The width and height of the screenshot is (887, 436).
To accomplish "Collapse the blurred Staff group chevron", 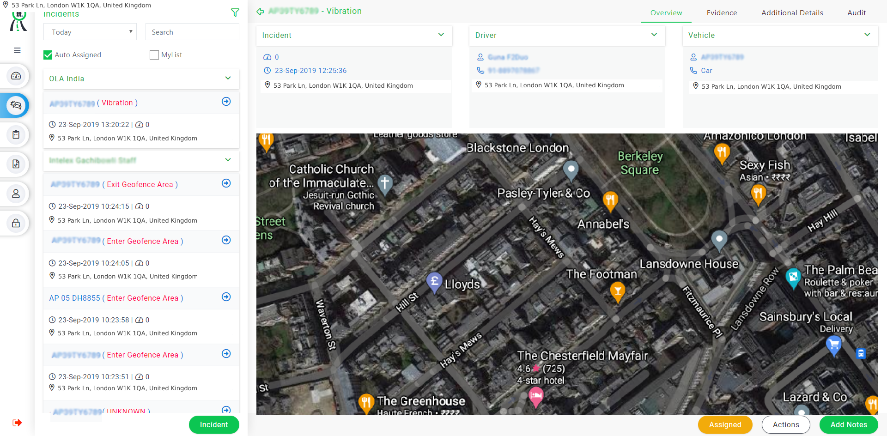I will tap(228, 160).
